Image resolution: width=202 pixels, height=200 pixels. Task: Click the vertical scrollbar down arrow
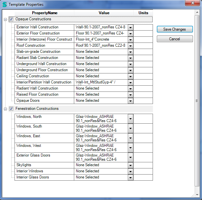[197, 195]
